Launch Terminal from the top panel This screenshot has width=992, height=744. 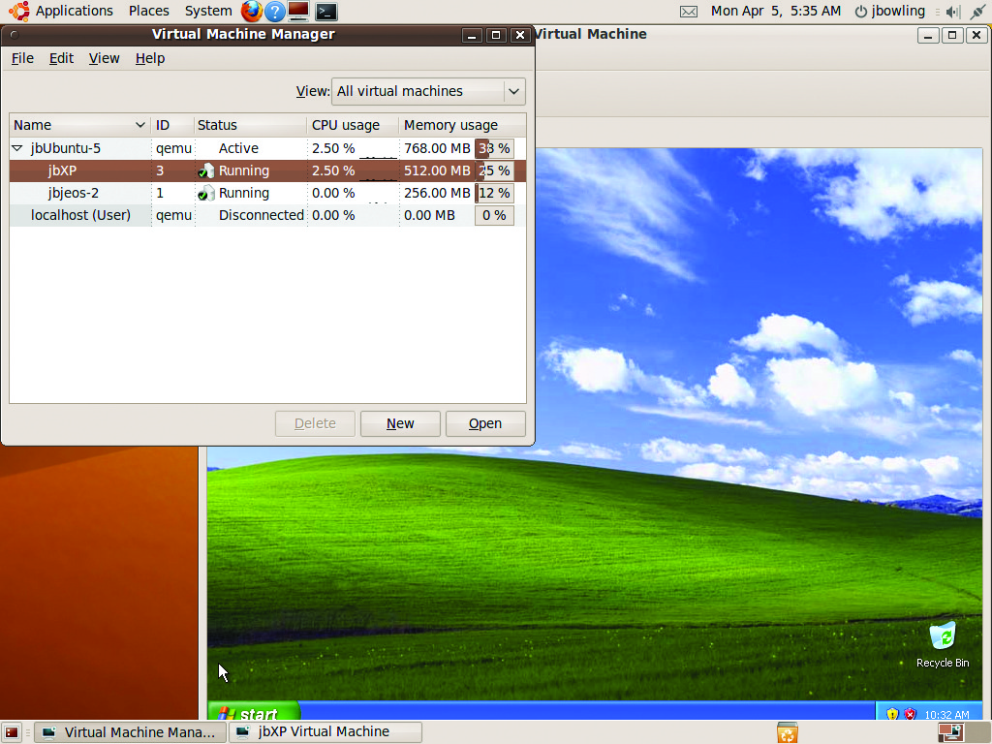coord(326,12)
